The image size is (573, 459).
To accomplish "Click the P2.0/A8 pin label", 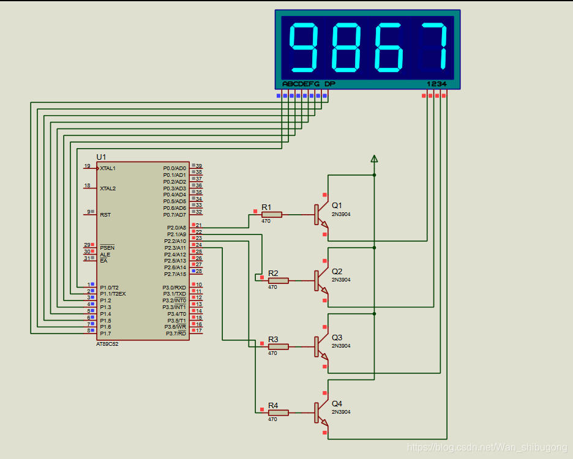I will point(177,228).
